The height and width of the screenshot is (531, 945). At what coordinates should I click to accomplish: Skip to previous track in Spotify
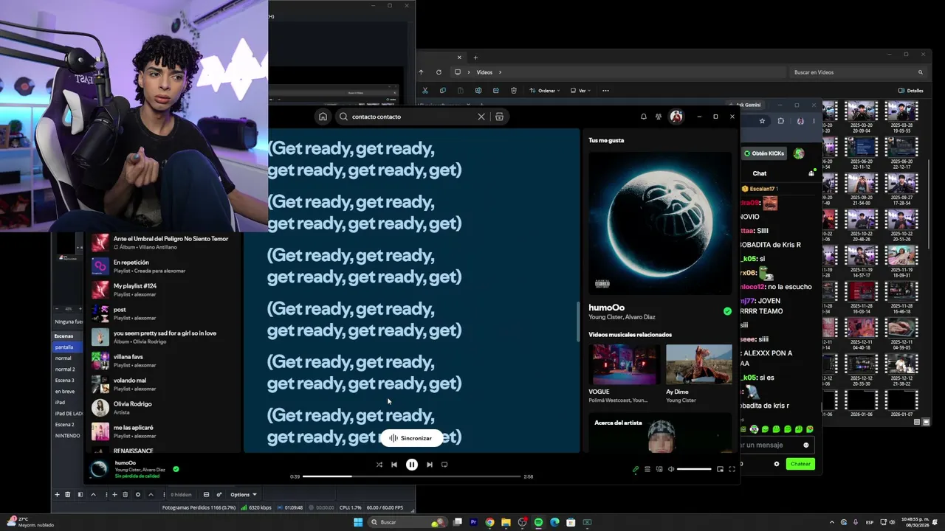[x=394, y=465]
